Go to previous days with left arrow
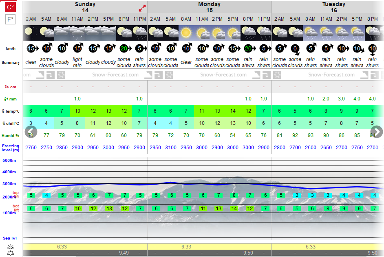 (x=31, y=132)
